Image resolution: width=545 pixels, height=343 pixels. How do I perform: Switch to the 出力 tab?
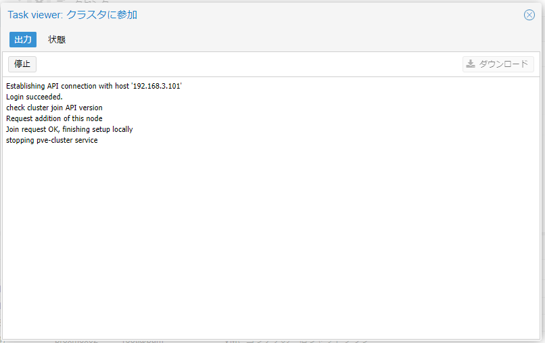click(23, 39)
